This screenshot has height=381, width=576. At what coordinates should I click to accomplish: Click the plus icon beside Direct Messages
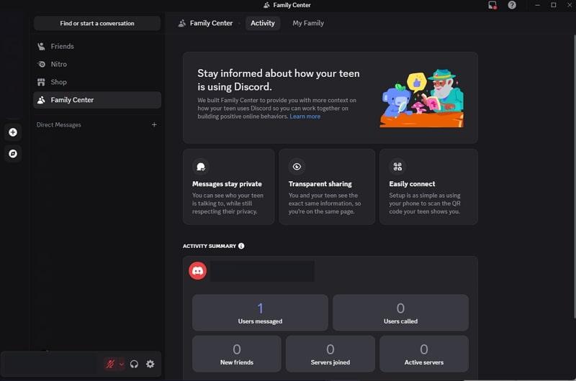(x=154, y=124)
